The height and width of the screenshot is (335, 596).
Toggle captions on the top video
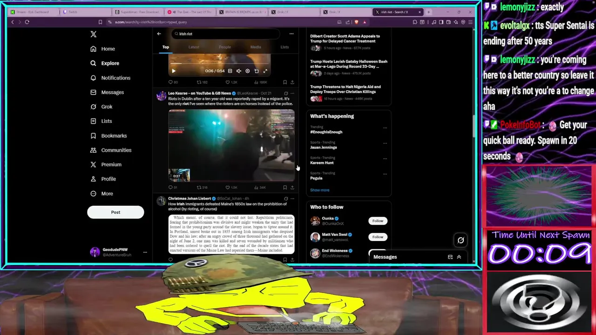(230, 71)
